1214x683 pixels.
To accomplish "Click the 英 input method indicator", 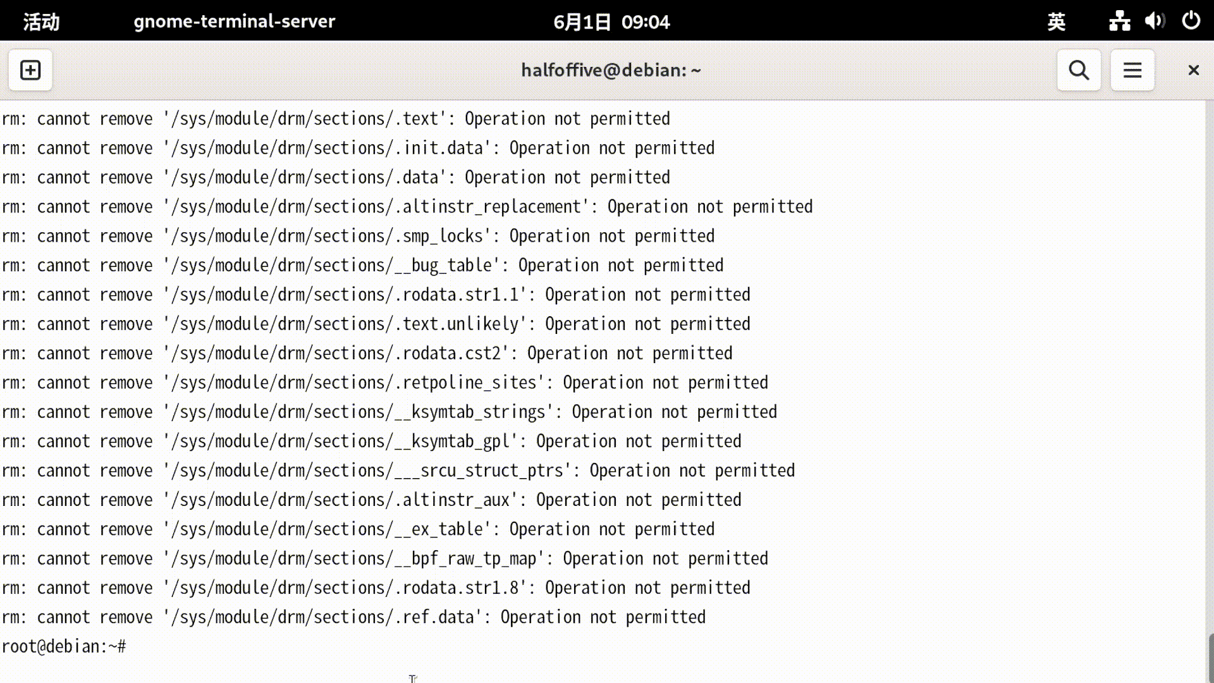I will pos(1055,21).
